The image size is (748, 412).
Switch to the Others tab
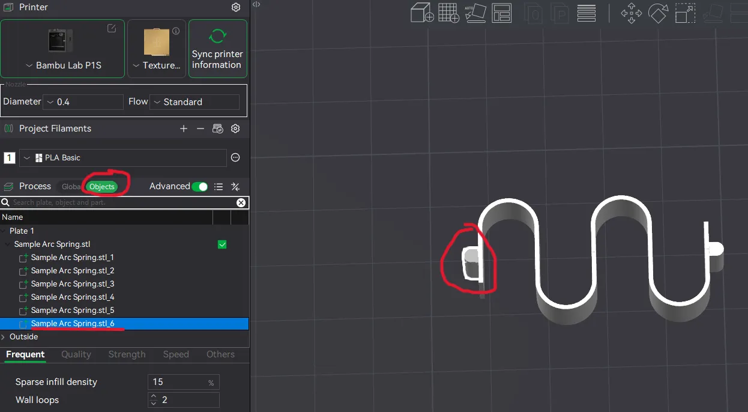220,354
